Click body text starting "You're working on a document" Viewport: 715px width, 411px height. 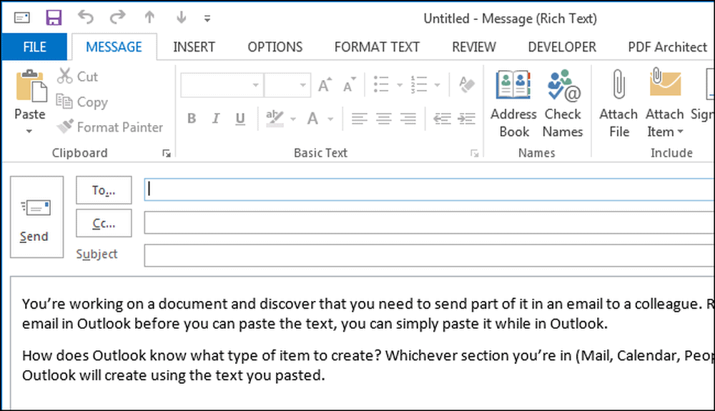(368, 314)
